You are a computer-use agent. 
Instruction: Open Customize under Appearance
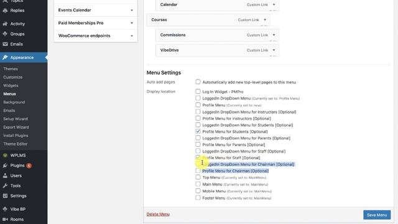click(x=13, y=77)
